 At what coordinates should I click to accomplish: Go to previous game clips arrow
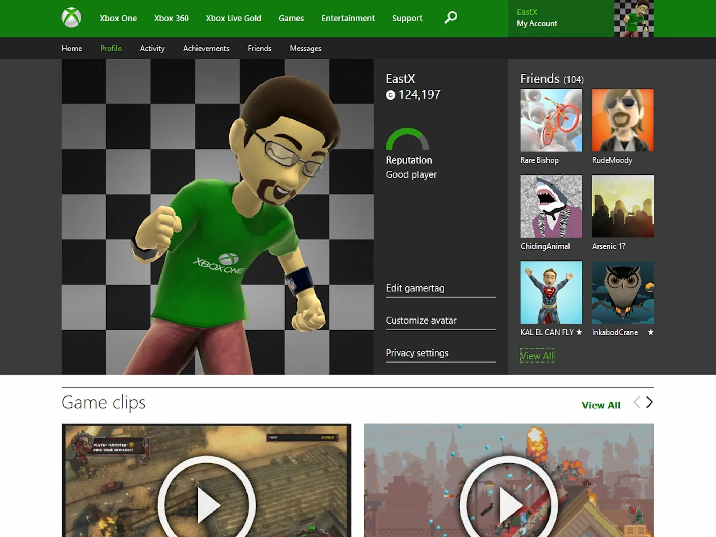coord(637,402)
